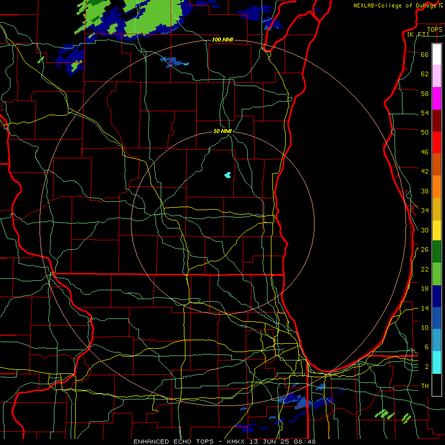This screenshot has width=445, height=445.
Task: Click the 58 legend value
Action: [x=425, y=93]
